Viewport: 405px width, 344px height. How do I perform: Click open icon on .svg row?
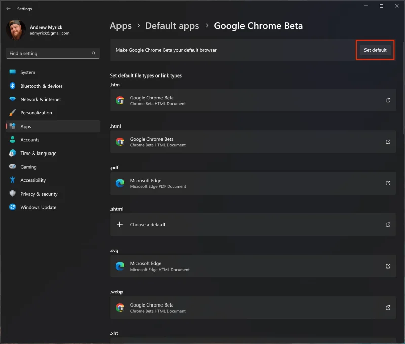coord(388,266)
